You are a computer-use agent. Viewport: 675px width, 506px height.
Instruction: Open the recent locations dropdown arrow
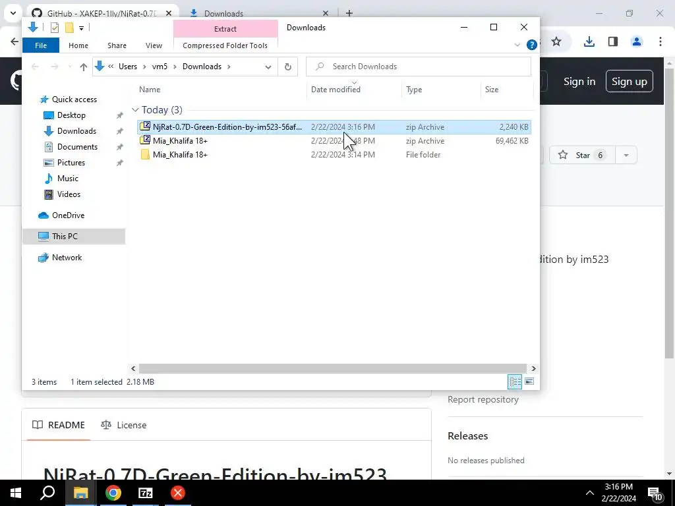[70, 67]
